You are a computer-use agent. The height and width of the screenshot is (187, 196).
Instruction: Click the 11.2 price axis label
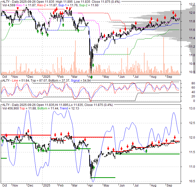click(192, 47)
